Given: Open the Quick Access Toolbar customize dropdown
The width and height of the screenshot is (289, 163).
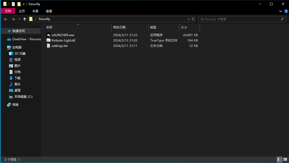Looking at the screenshot, I should (24, 4).
